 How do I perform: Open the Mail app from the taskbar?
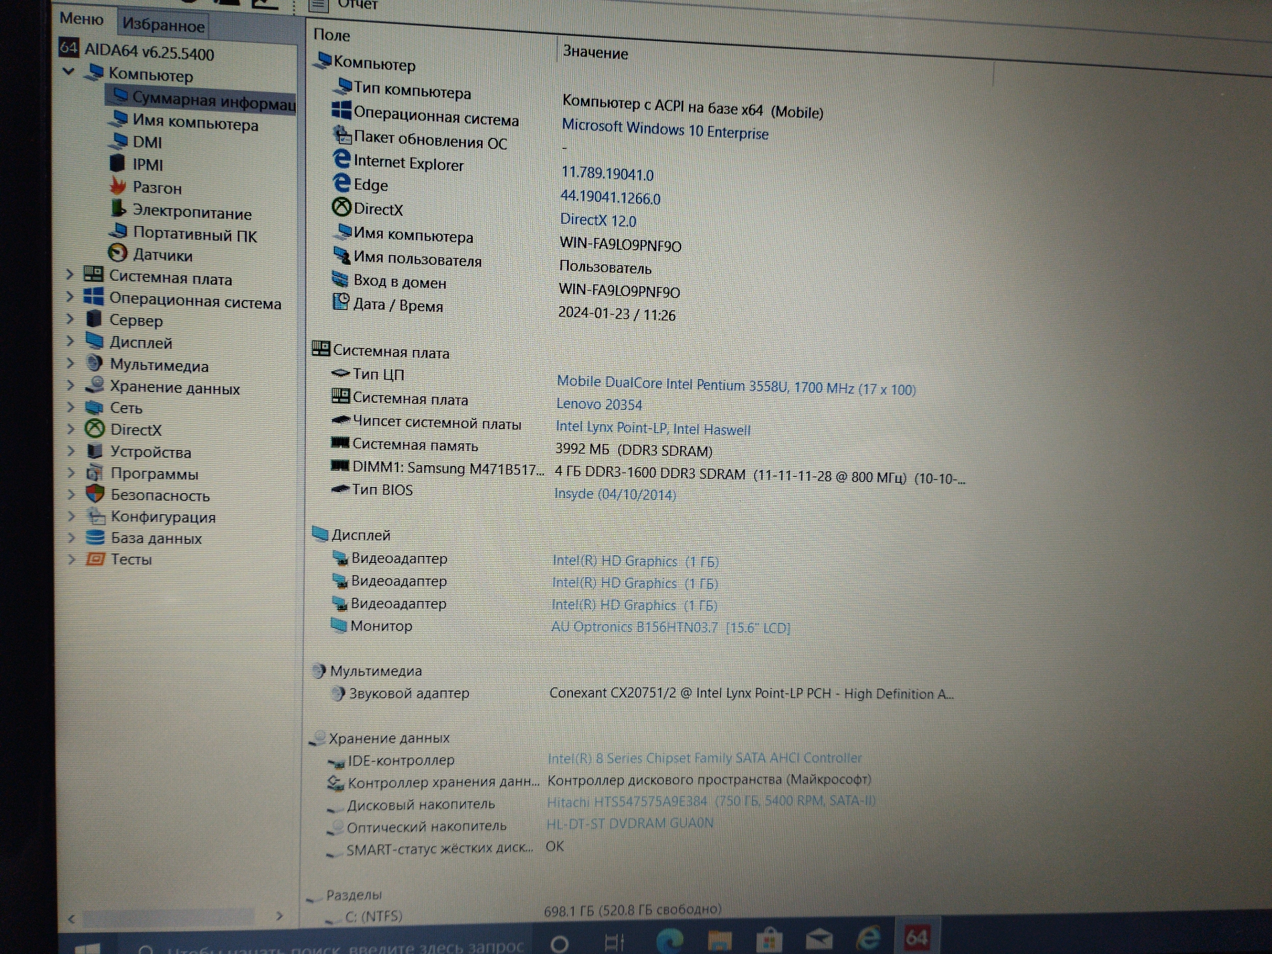[x=819, y=938]
